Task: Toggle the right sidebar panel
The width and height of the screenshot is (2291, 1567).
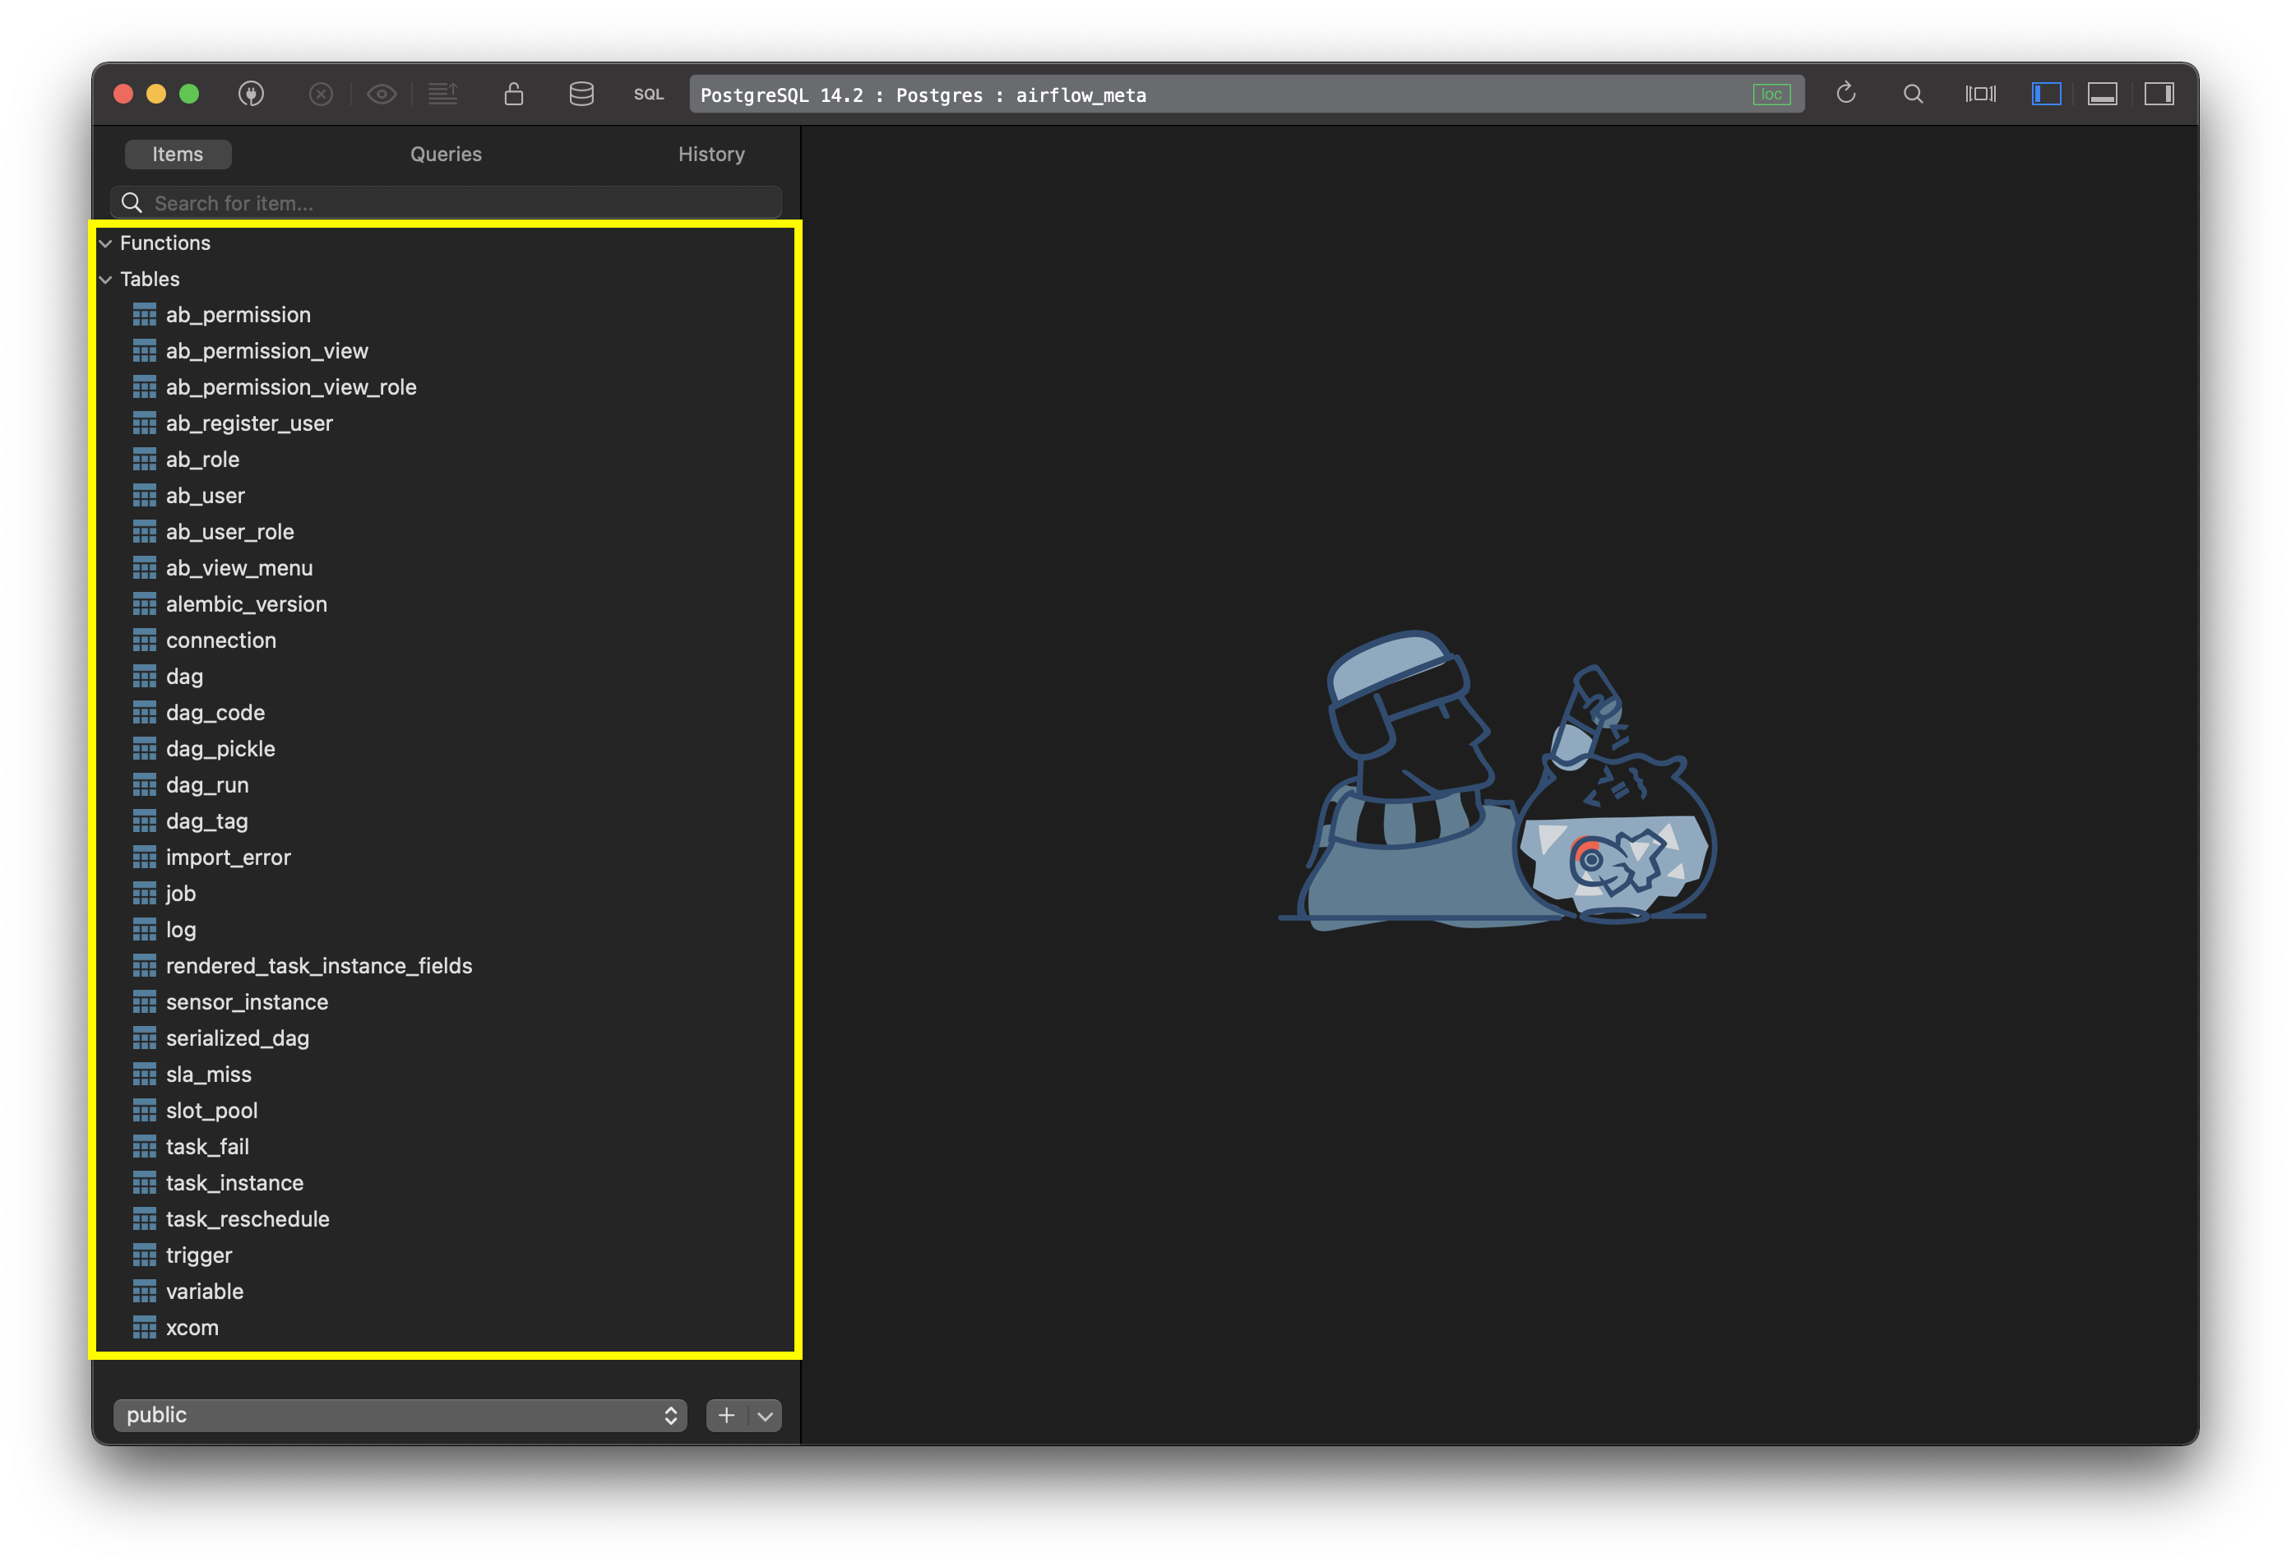Action: coord(2159,95)
